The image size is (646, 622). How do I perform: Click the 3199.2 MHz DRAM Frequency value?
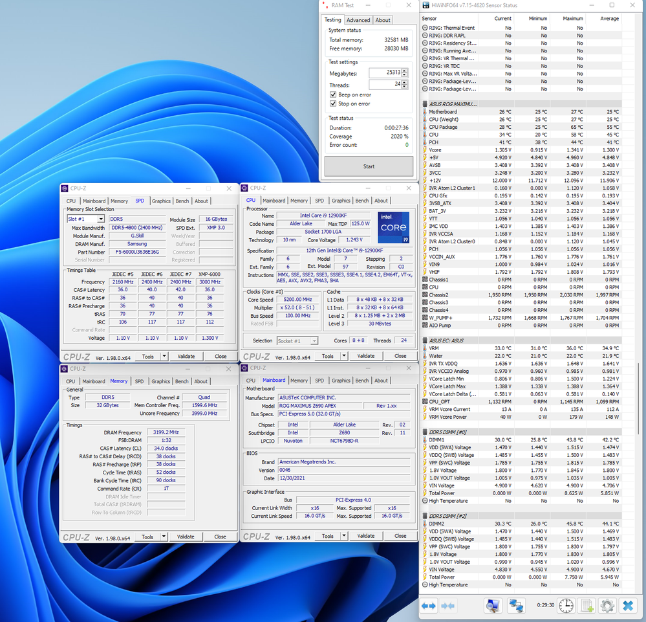click(166, 432)
